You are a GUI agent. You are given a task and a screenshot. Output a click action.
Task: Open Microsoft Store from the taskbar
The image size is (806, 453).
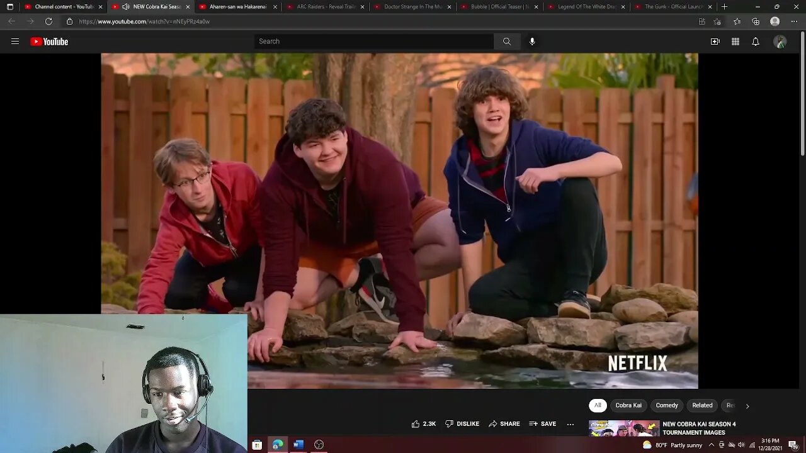pos(257,445)
